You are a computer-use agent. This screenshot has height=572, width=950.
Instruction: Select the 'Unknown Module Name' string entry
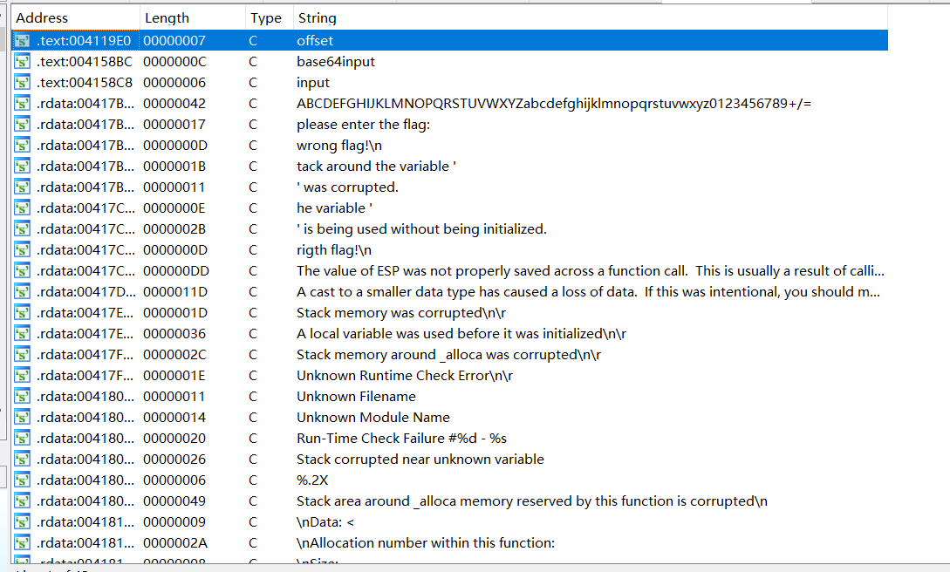[372, 417]
